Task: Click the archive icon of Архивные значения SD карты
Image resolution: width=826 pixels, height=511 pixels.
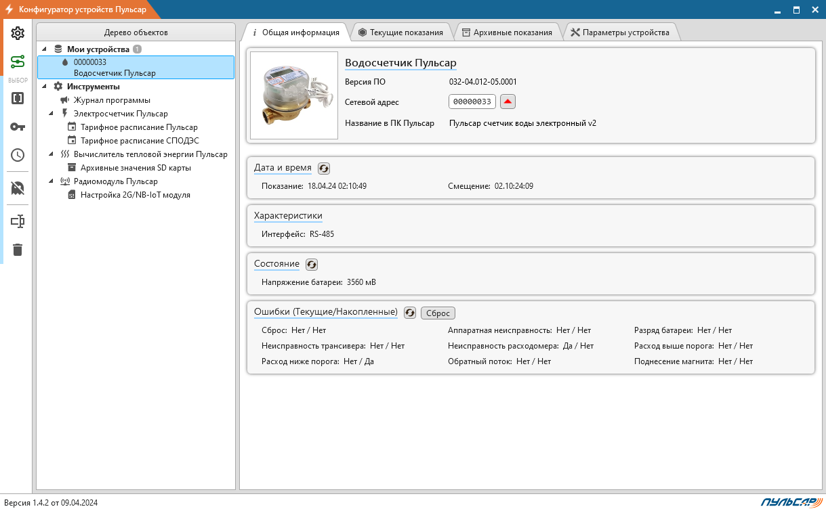Action: pos(72,168)
